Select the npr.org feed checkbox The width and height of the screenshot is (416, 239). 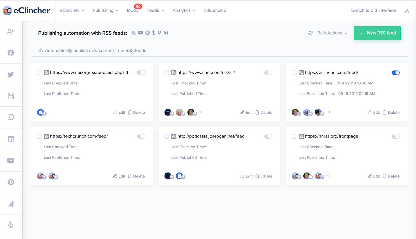pos(39,73)
